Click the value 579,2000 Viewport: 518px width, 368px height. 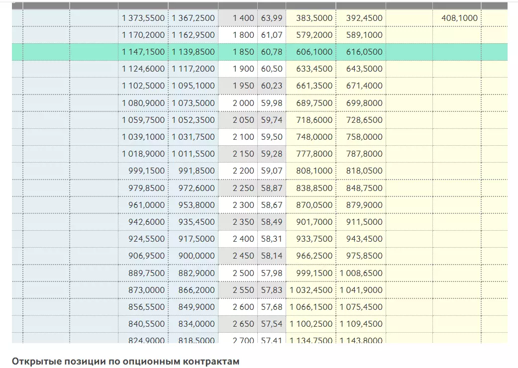pos(314,35)
